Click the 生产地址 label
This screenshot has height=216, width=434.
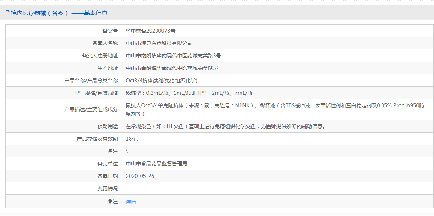107,68
